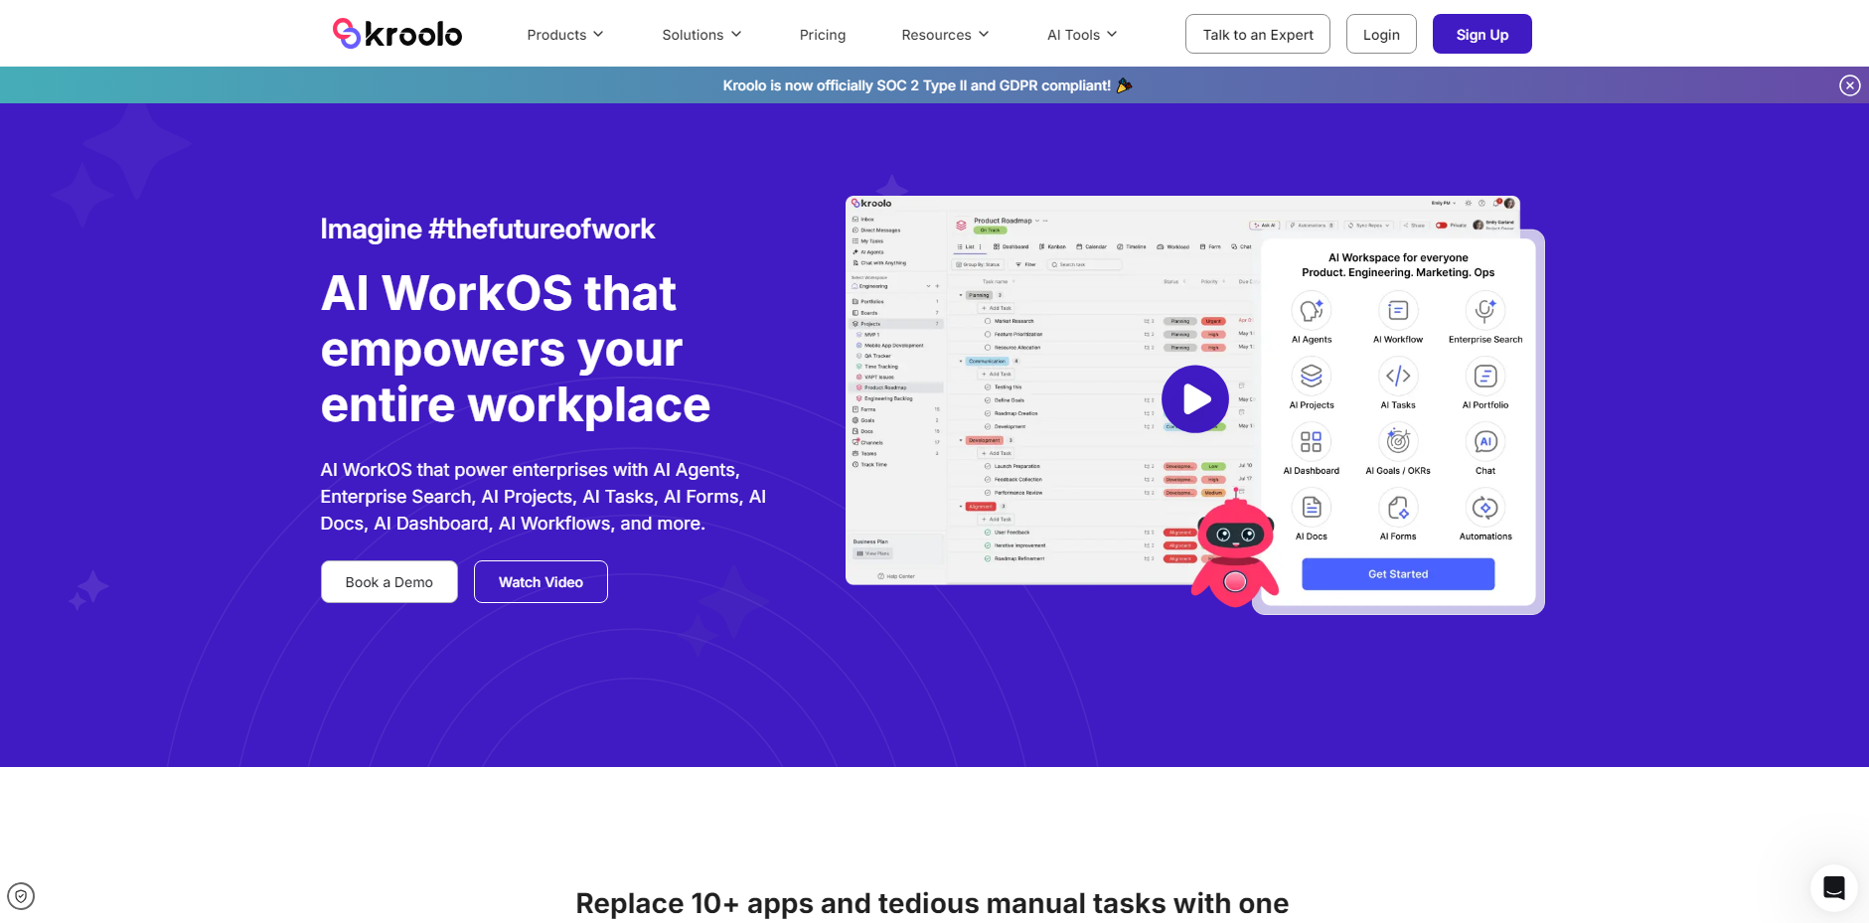Click the AI Forms icon
1869x923 pixels.
[x=1397, y=508]
